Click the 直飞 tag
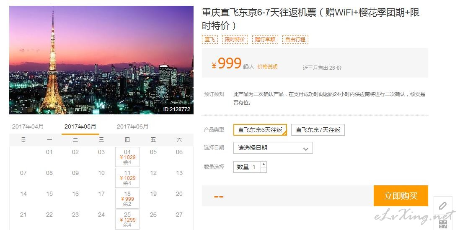This screenshot has height=230, width=460. tap(210, 40)
